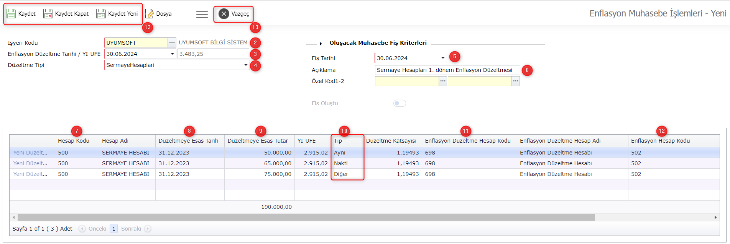Click the Yİ-ÜFE value field 3.483,25
The image size is (730, 244).
coord(213,54)
